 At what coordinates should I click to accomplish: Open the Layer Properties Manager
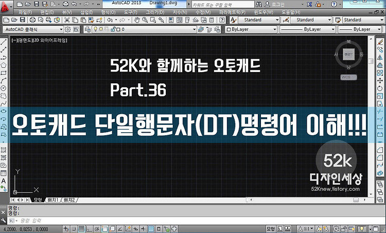coord(87,29)
